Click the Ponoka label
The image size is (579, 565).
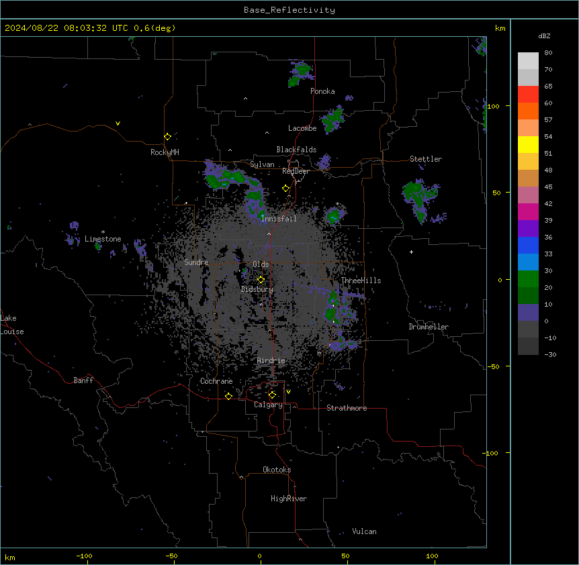point(322,91)
